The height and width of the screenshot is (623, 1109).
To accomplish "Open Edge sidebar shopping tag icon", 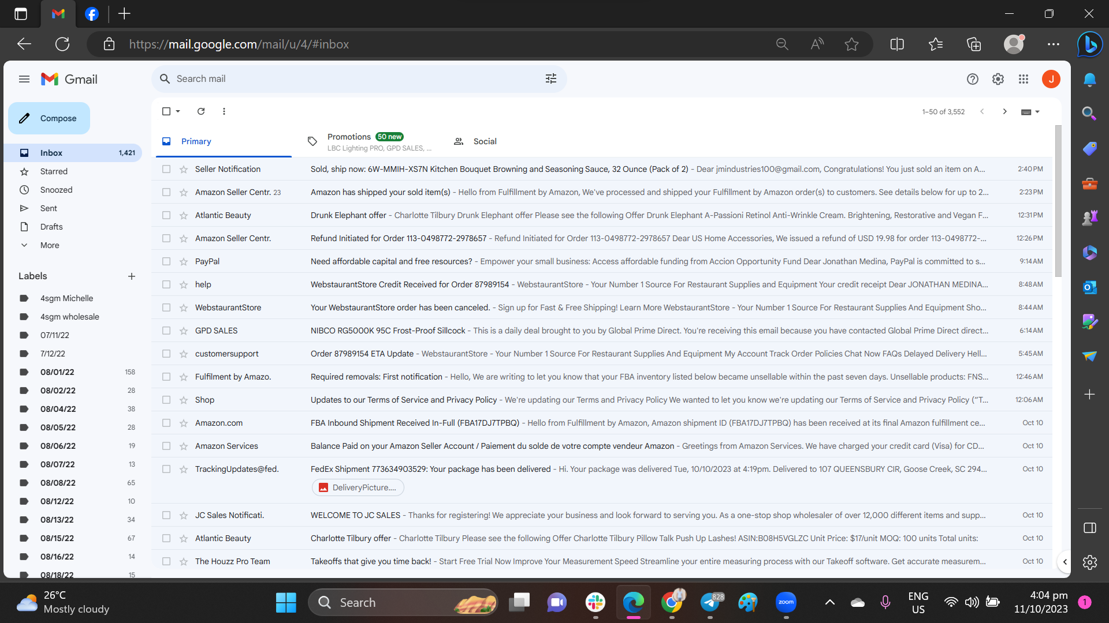I will 1089,149.
